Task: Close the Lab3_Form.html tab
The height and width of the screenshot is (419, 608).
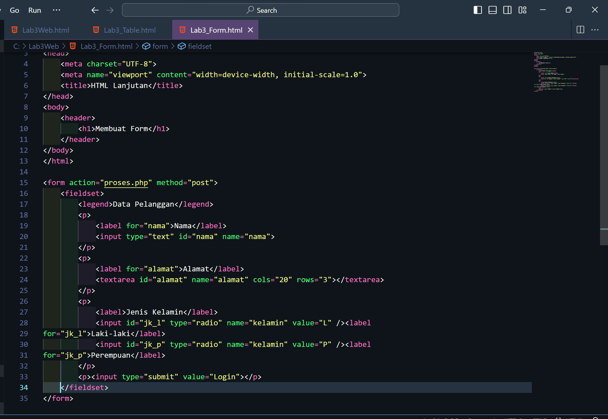Action: pos(250,30)
